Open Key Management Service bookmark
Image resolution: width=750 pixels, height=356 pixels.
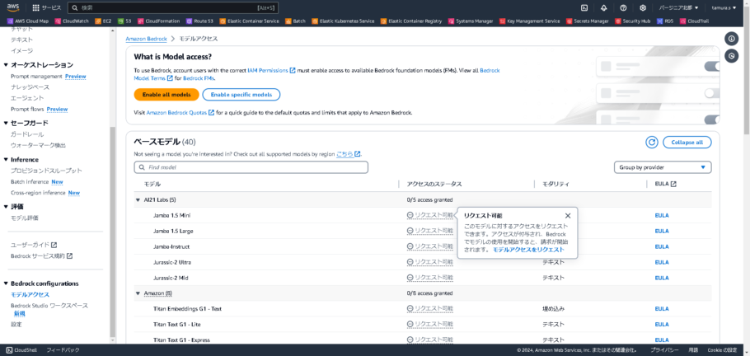tap(529, 21)
